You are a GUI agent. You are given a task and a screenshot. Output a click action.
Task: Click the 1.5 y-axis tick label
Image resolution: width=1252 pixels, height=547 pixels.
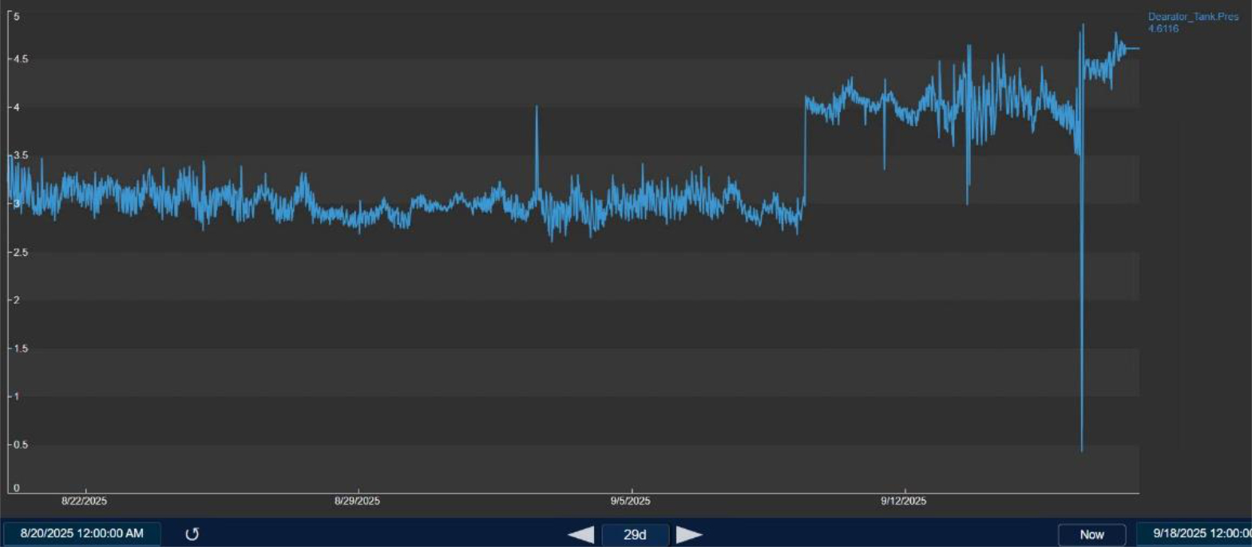click(x=20, y=349)
